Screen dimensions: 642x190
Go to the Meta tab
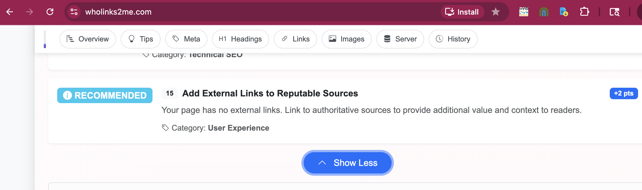coord(186,39)
